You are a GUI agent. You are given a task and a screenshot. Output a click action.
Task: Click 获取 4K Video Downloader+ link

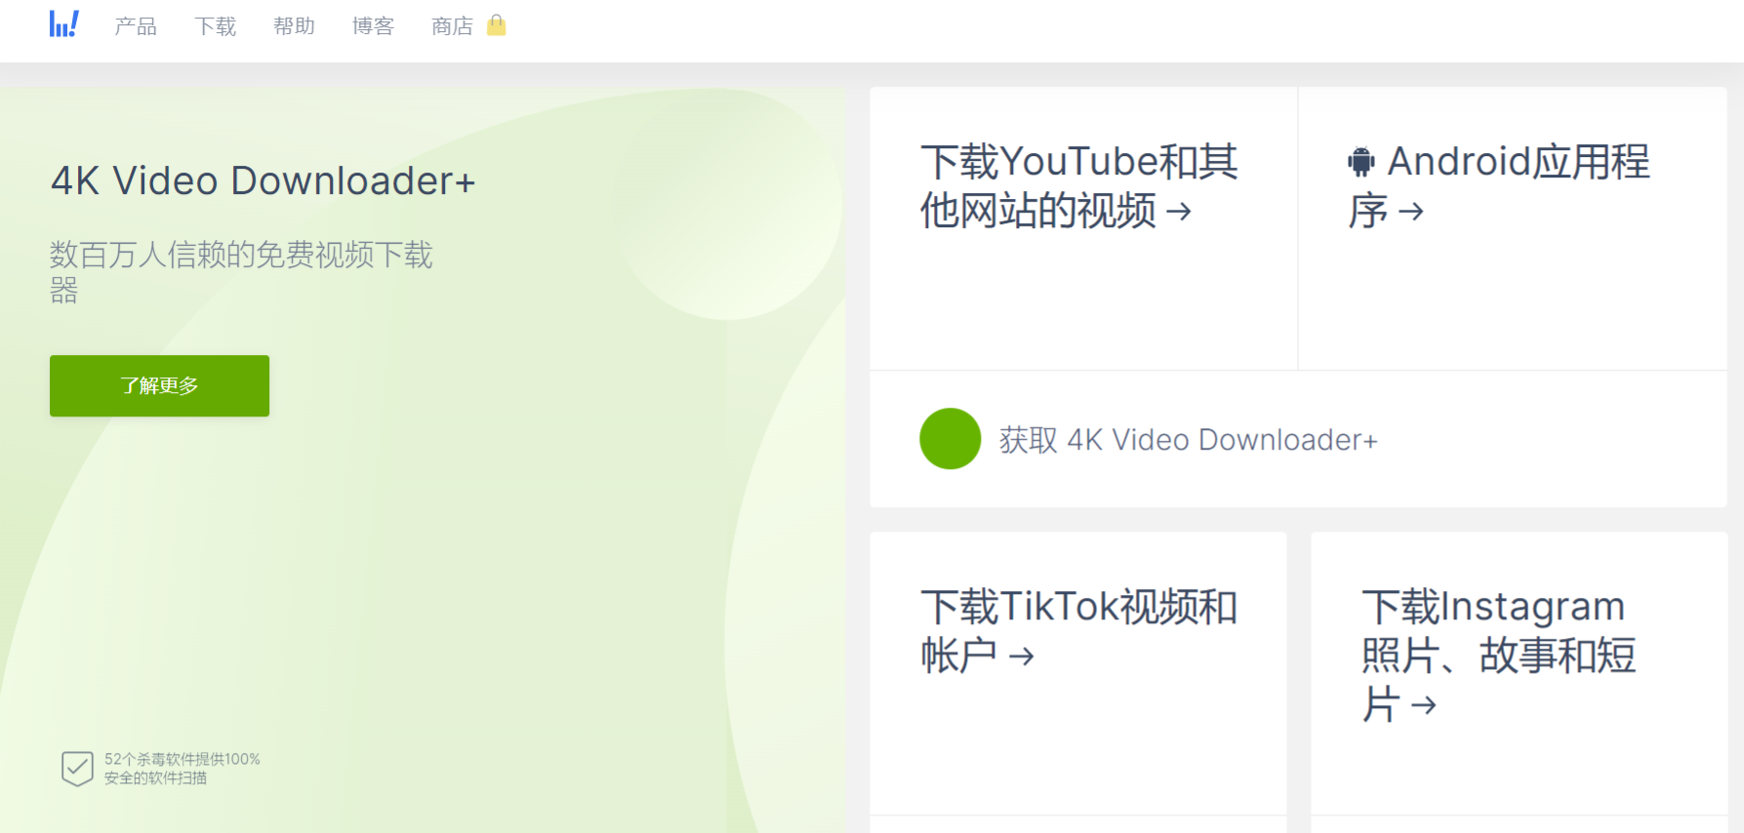1188,440
